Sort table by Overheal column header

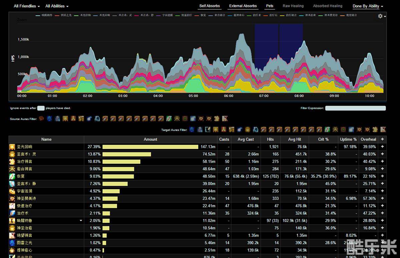(368, 139)
